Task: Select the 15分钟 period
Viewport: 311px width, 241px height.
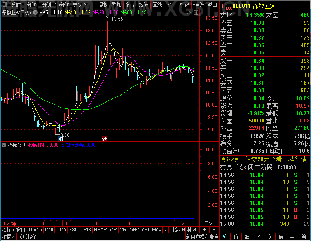Action: tap(62, 5)
